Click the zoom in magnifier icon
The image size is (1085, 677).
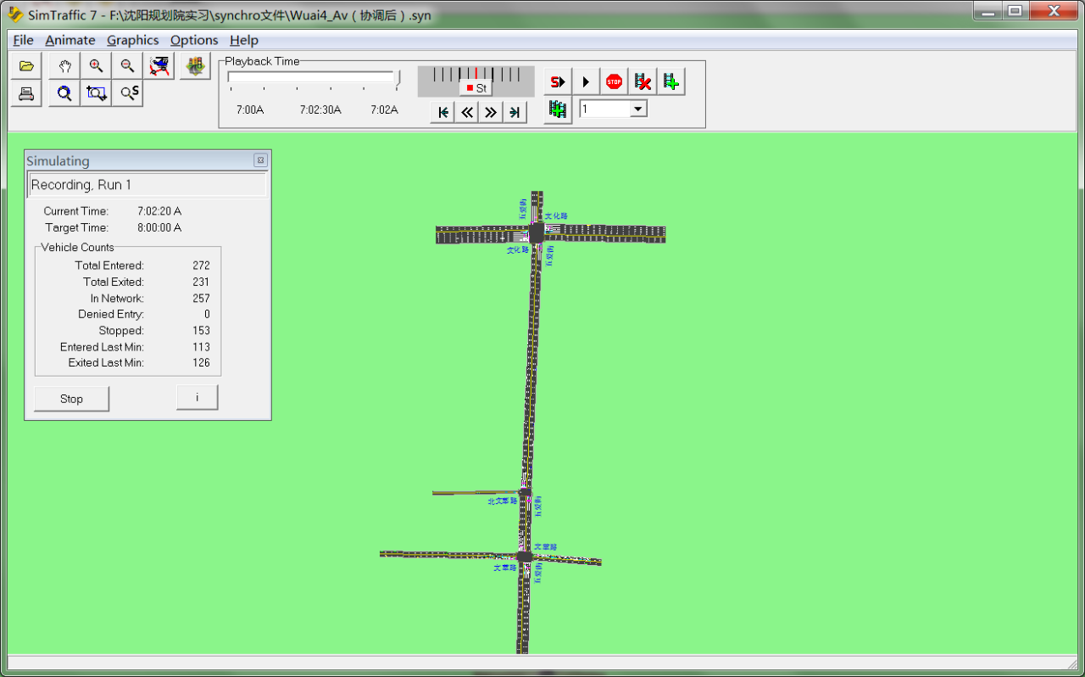96,66
